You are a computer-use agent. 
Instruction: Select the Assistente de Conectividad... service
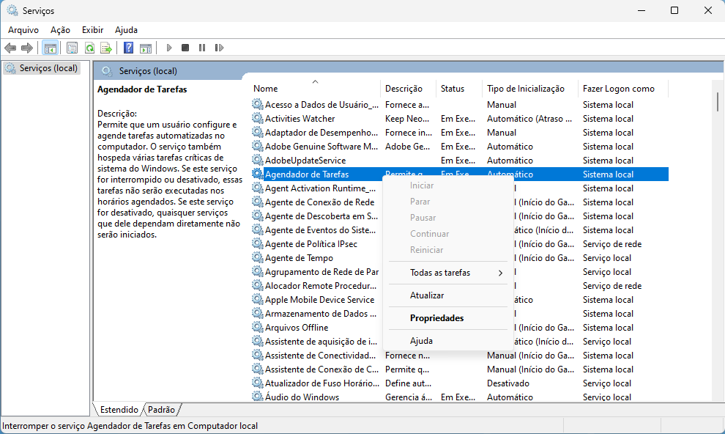tap(321, 356)
